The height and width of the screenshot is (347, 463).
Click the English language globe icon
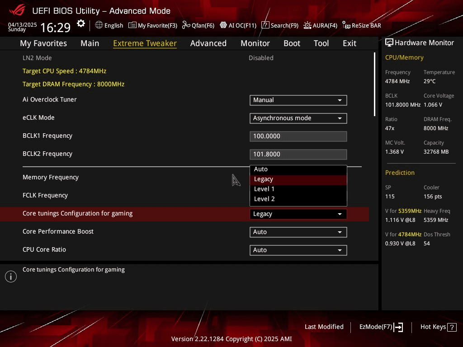(x=99, y=25)
